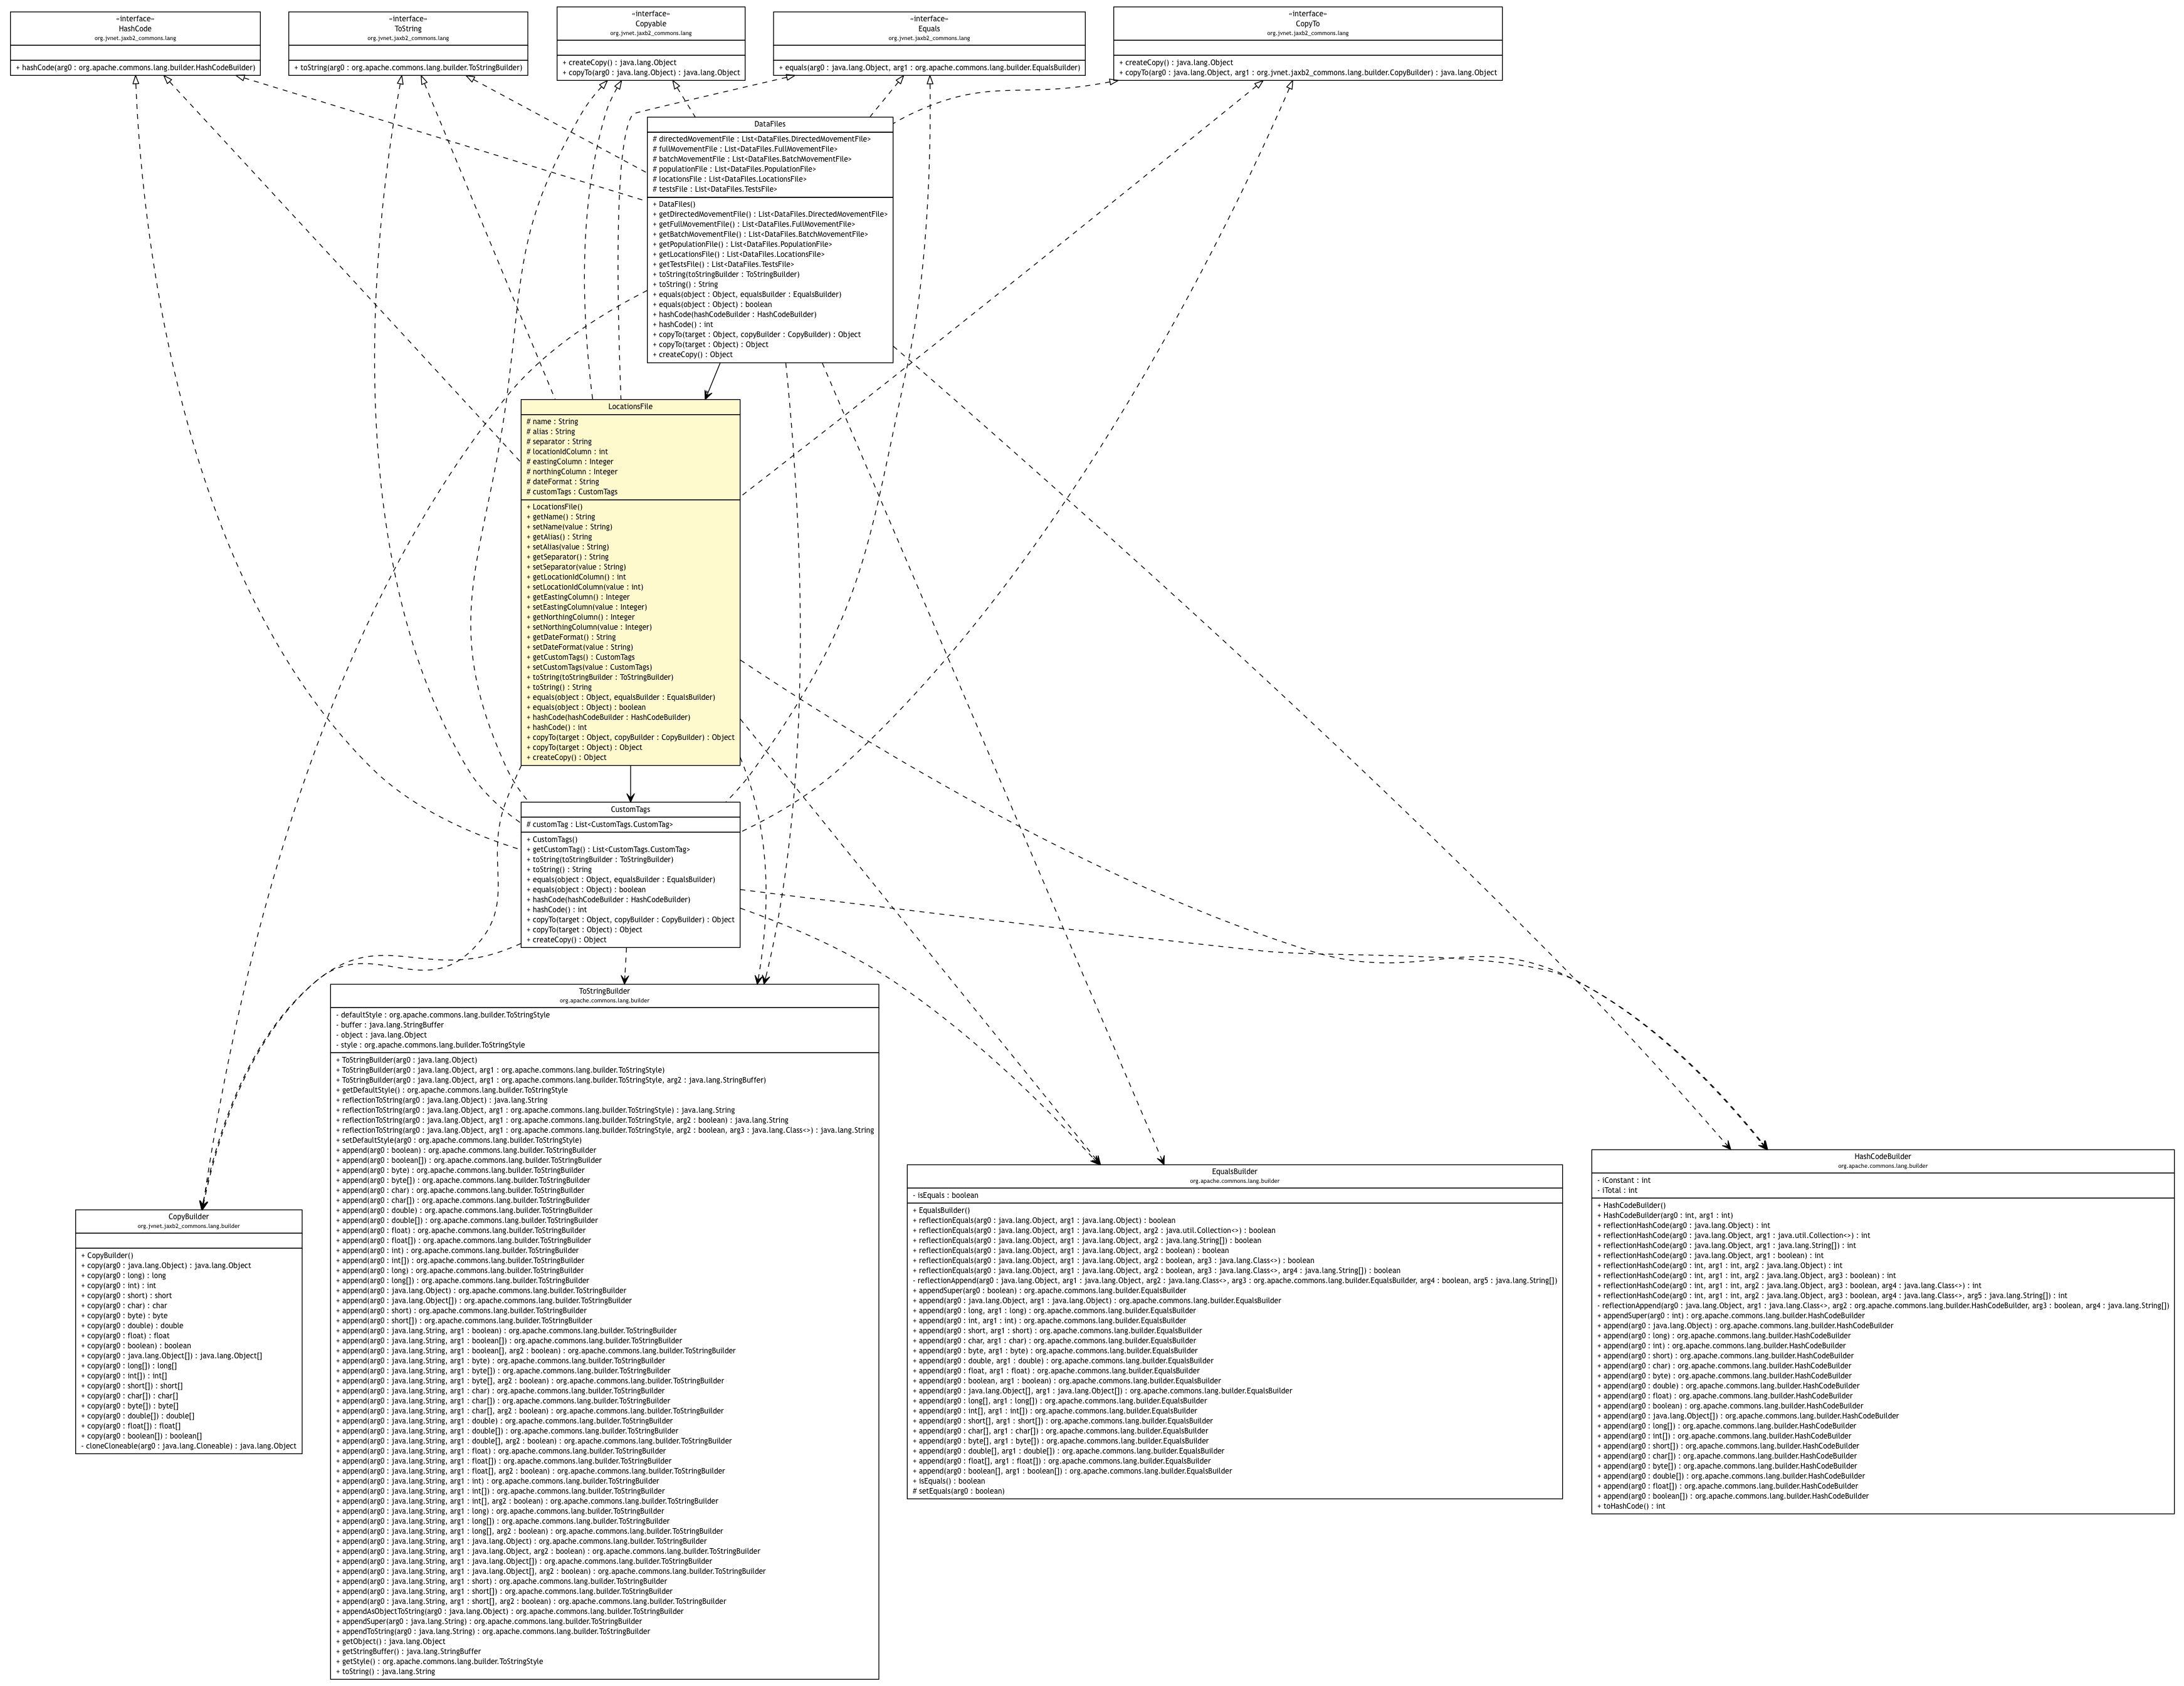Select setLocationIdColumn(value : int) method
Viewport: 2184px width, 1686px height.
point(585,586)
